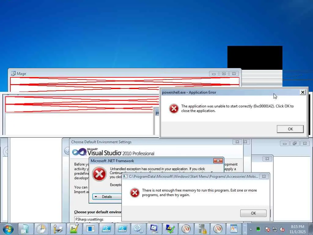The height and width of the screenshot is (235, 313).
Task: Open Action Center flag in tray
Action: coord(267,229)
